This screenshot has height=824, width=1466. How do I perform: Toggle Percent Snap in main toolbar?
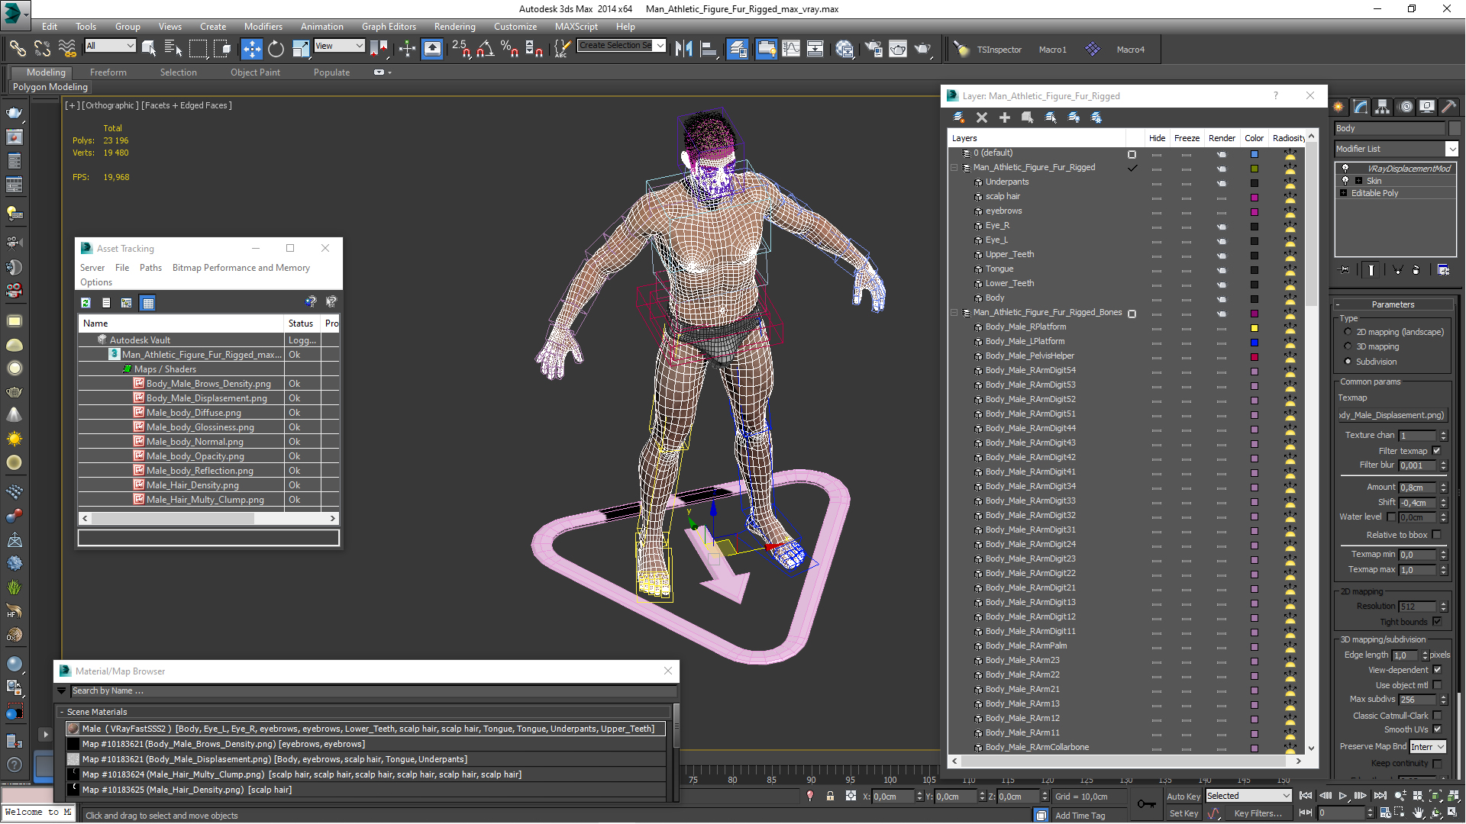[509, 49]
